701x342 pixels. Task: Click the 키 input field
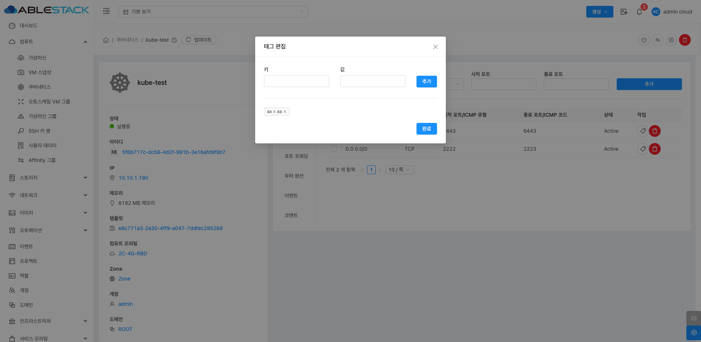[296, 81]
